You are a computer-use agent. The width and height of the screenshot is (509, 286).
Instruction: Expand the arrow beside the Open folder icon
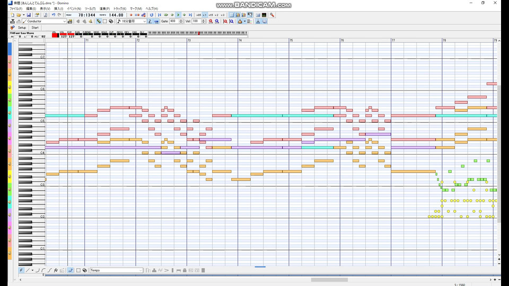click(24, 15)
